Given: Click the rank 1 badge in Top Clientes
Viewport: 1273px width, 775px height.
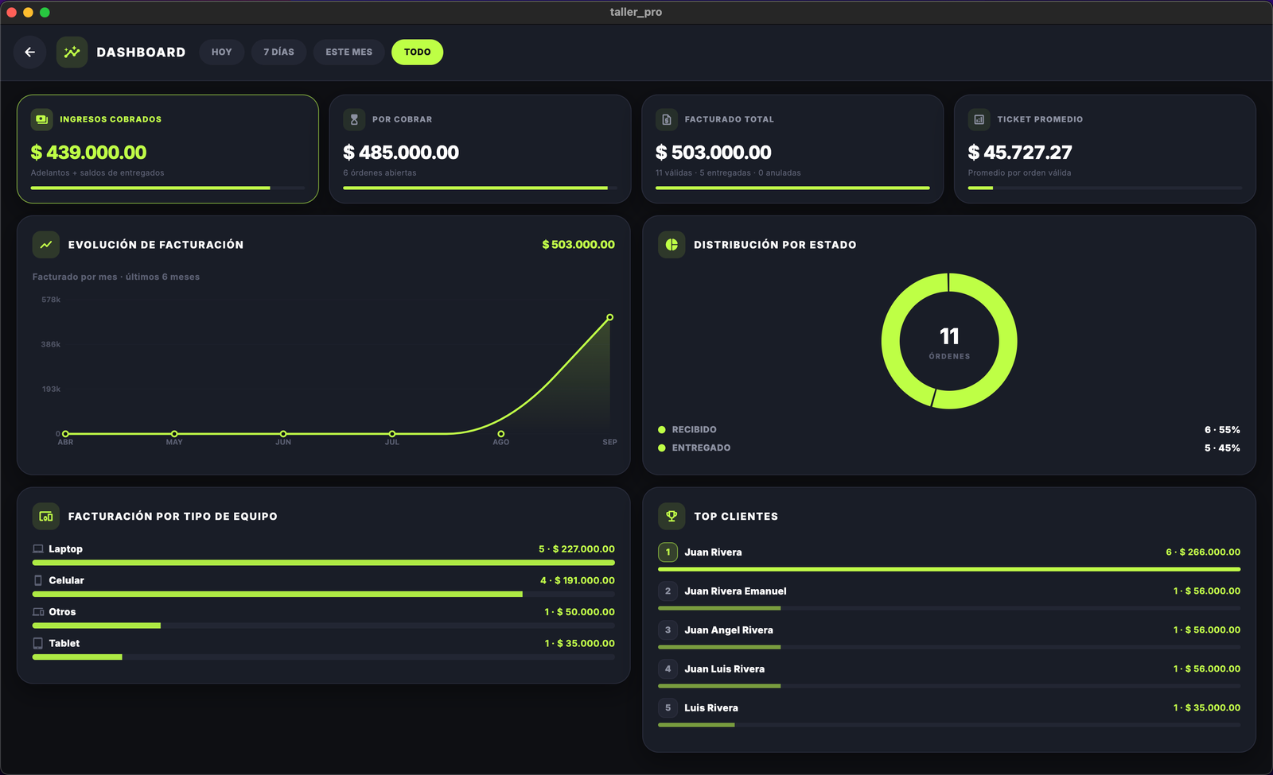Looking at the screenshot, I should pyautogui.click(x=668, y=552).
